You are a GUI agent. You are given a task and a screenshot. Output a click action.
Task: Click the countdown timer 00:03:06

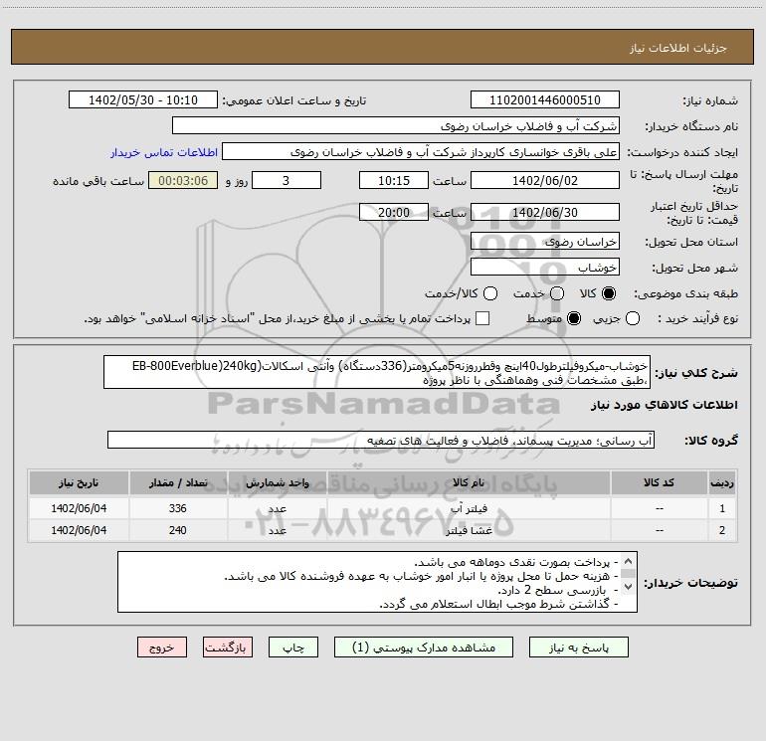pos(183,180)
